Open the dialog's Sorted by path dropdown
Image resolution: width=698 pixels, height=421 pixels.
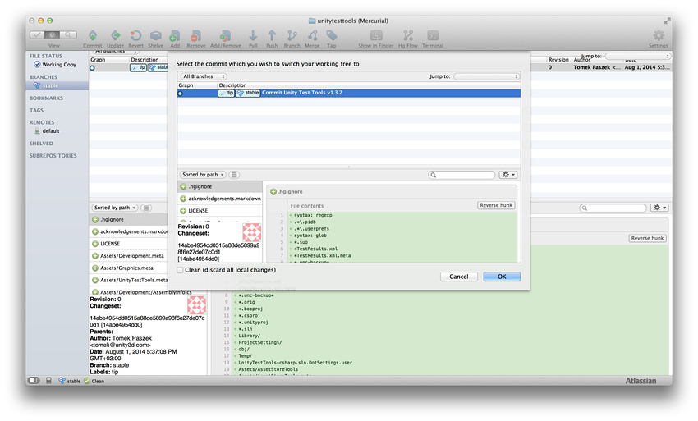click(203, 175)
